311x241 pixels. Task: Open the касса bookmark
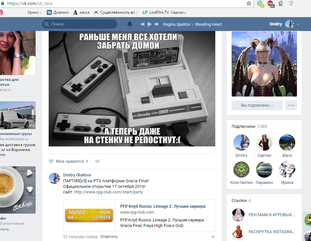(x=81, y=12)
